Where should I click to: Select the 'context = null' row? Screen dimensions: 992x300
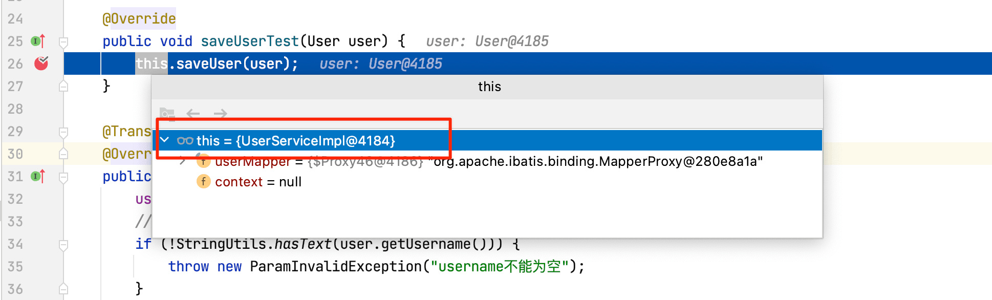(258, 182)
